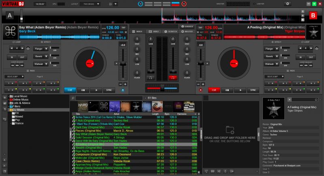Select Online Music in folder tree

coord(20,99)
